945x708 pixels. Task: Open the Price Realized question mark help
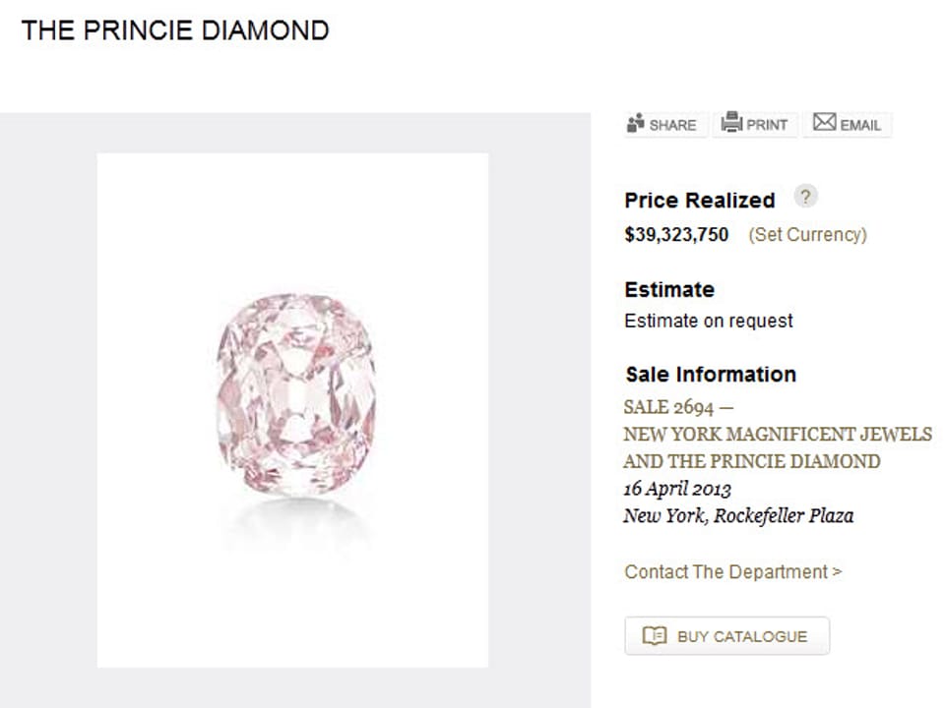(805, 196)
